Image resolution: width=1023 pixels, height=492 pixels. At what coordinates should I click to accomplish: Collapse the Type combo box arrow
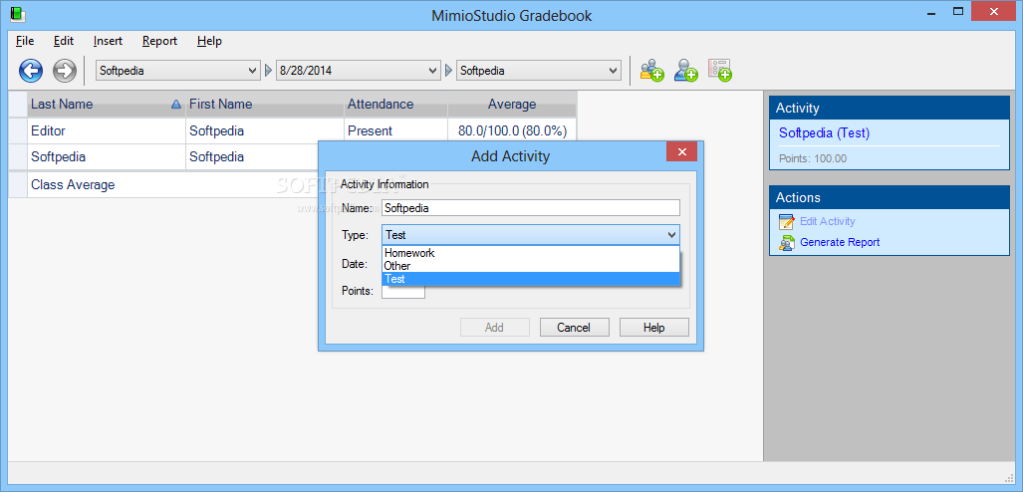672,235
